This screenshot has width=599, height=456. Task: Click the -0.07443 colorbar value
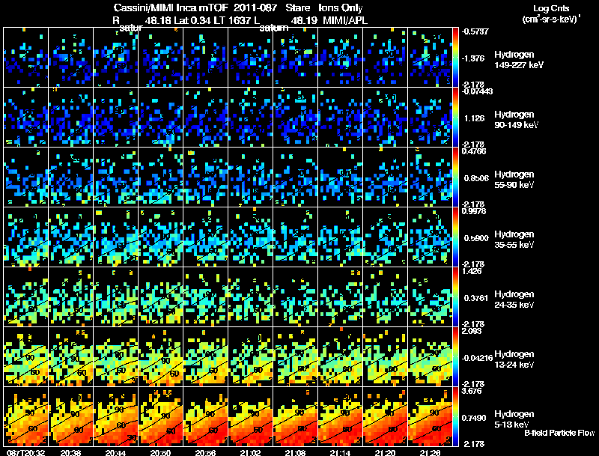point(477,91)
